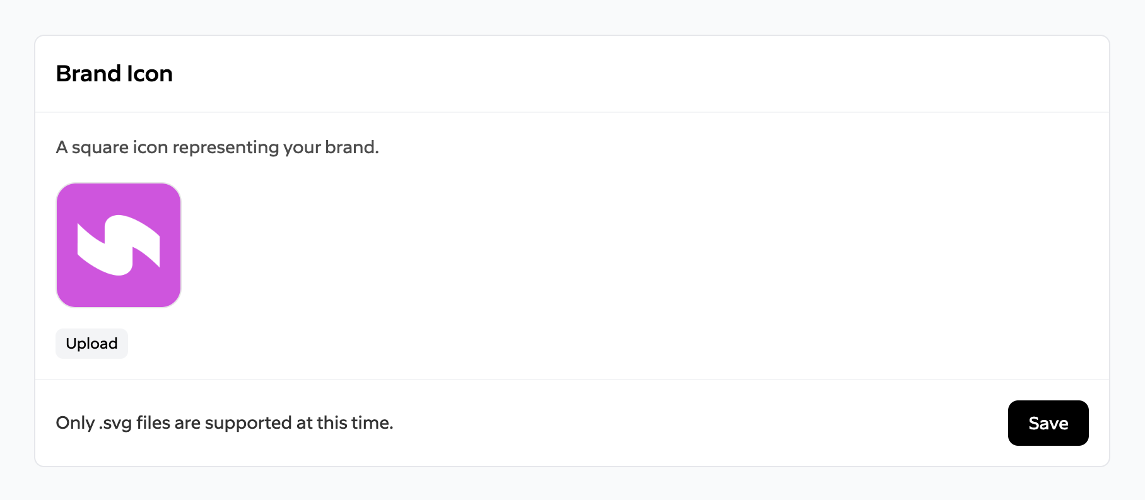Select the Brand Icon heading

114,74
